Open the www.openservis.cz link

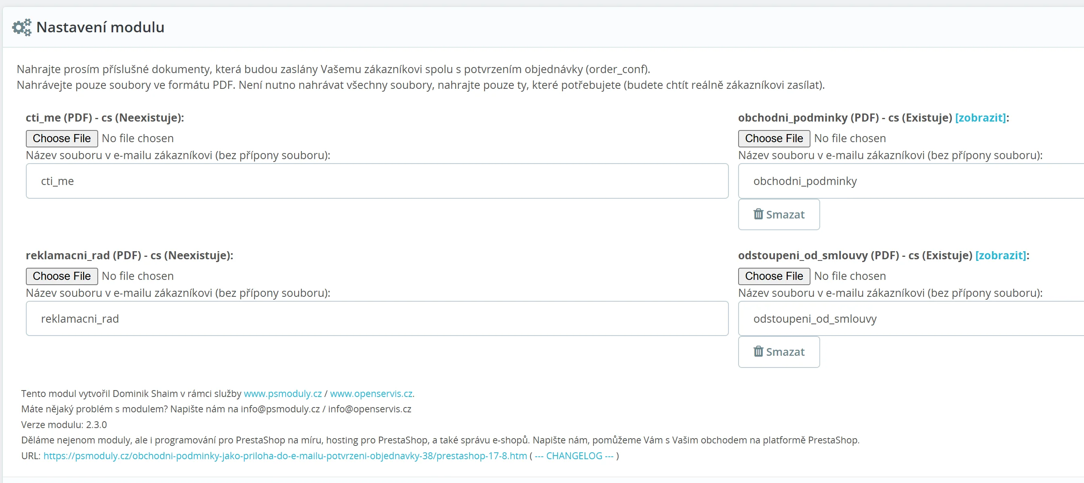(x=371, y=393)
